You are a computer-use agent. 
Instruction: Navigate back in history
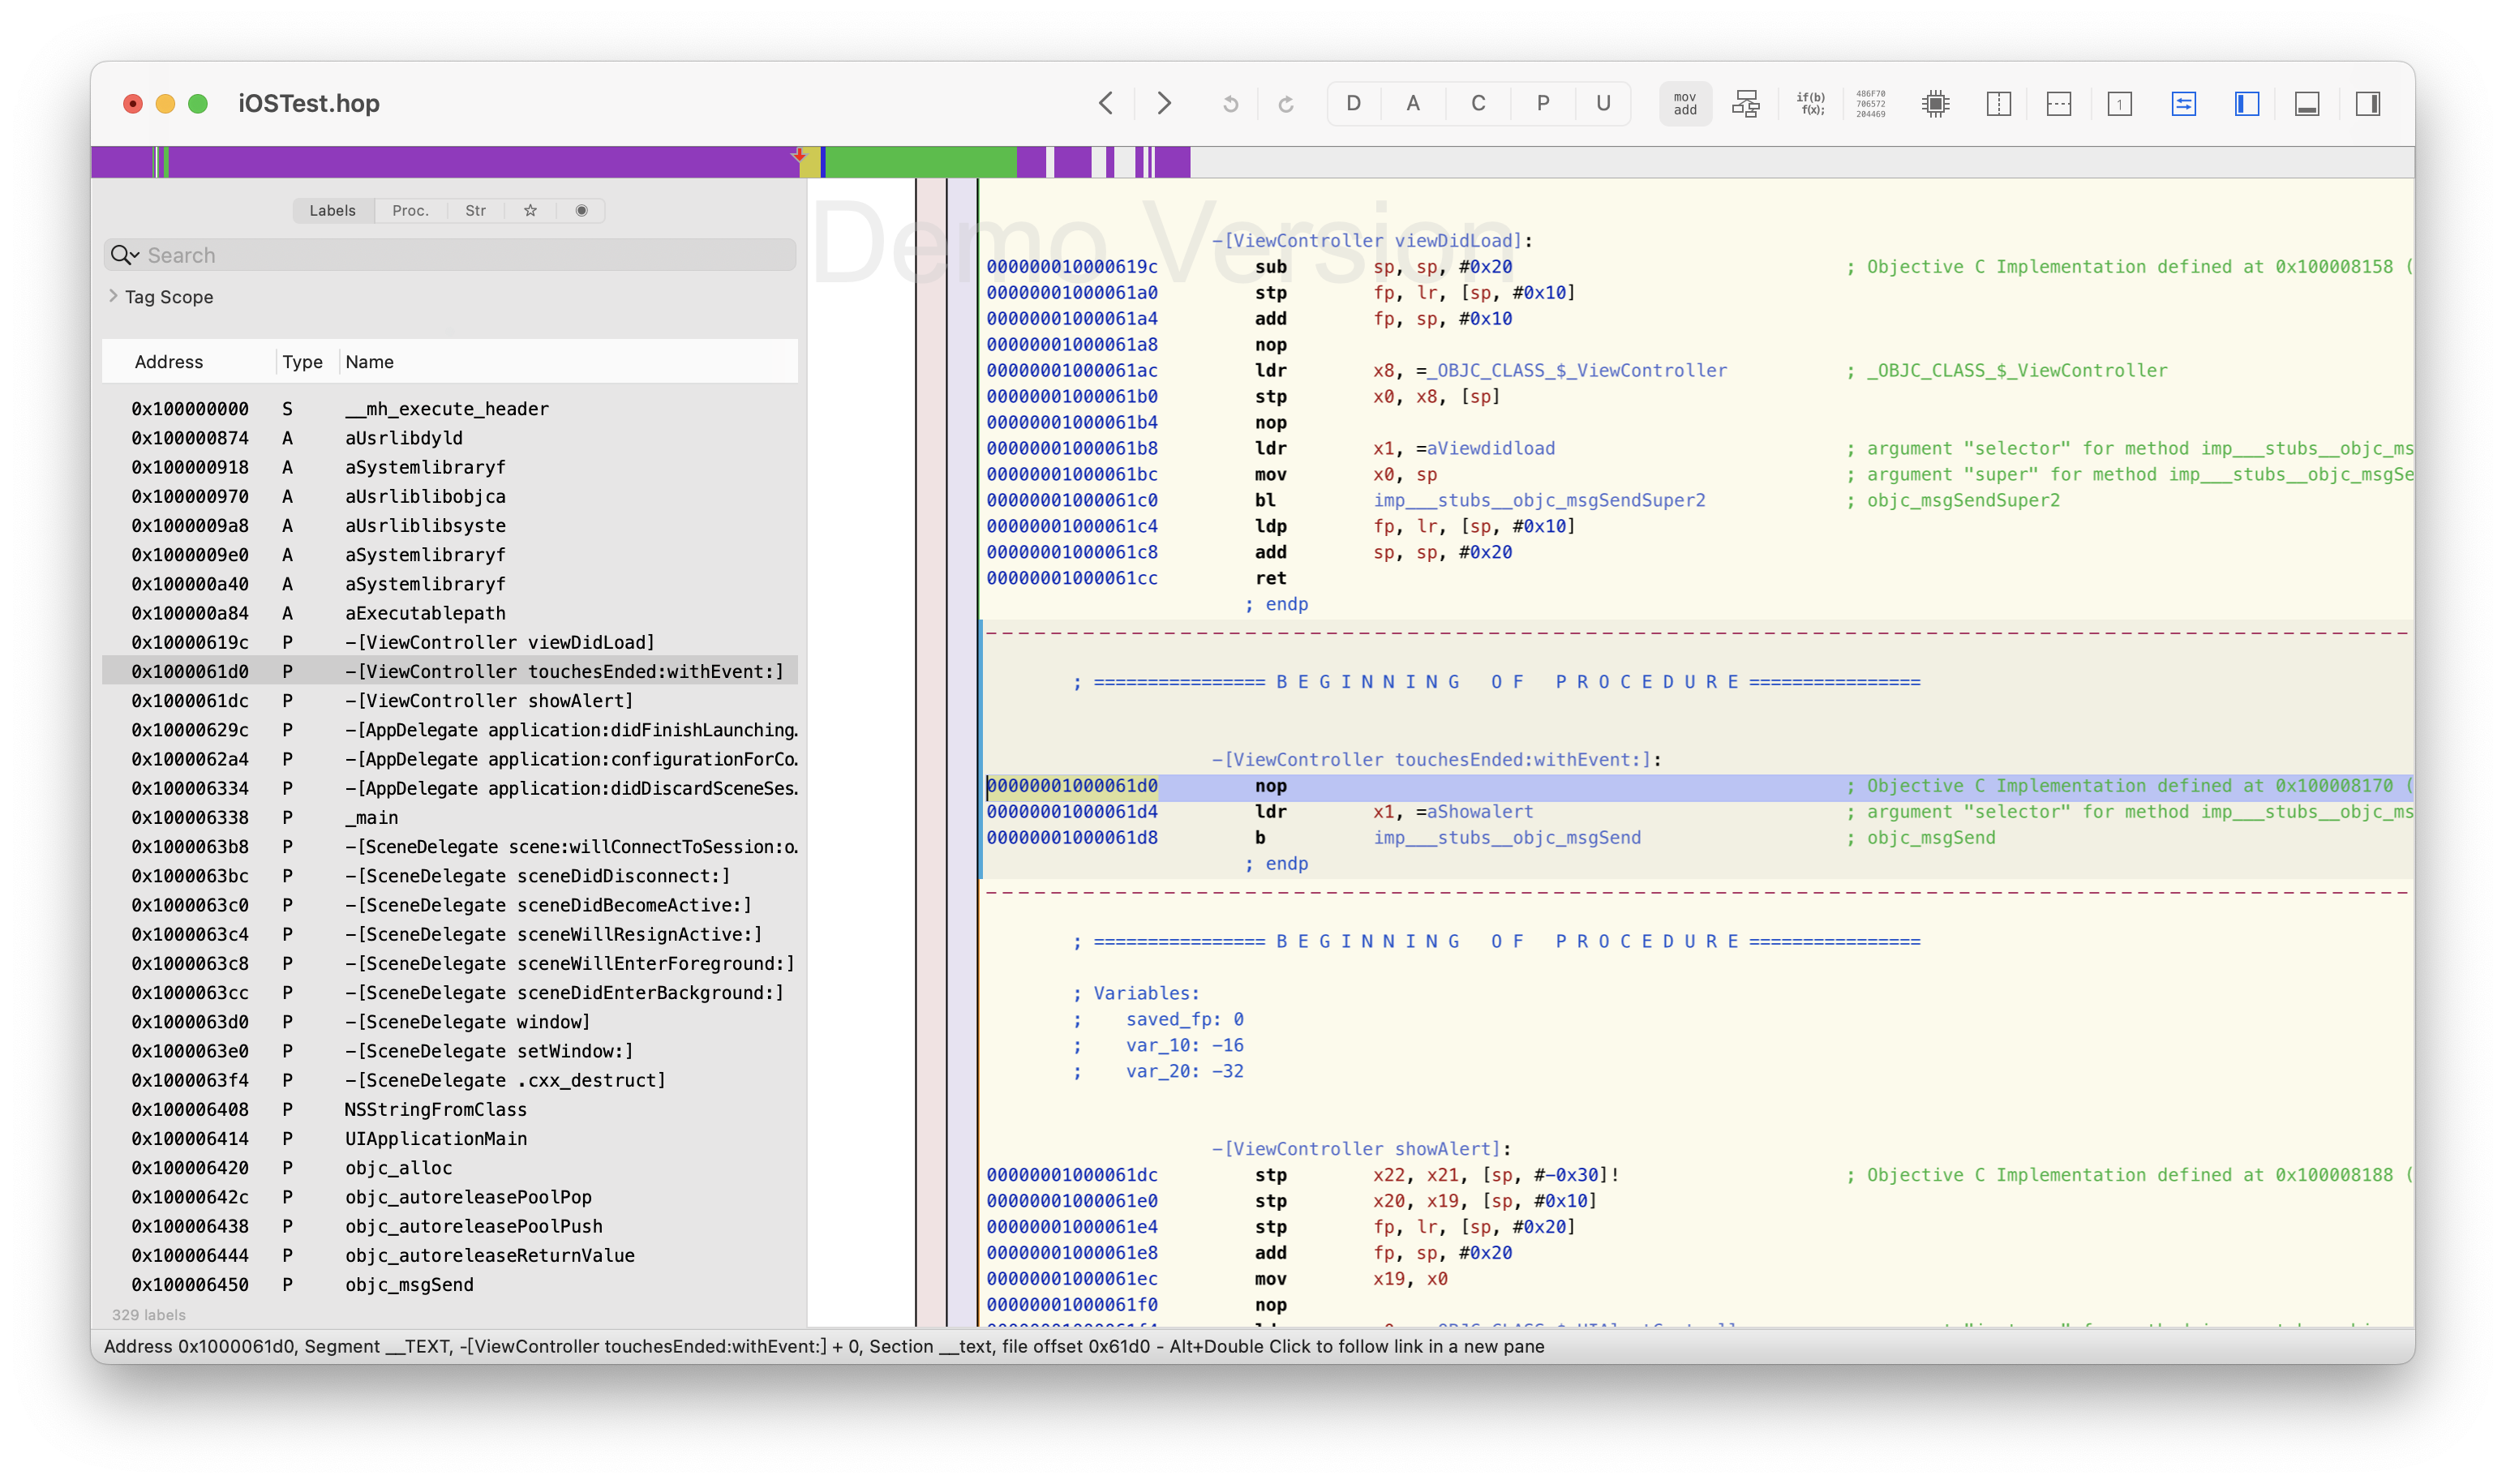pyautogui.click(x=1106, y=103)
